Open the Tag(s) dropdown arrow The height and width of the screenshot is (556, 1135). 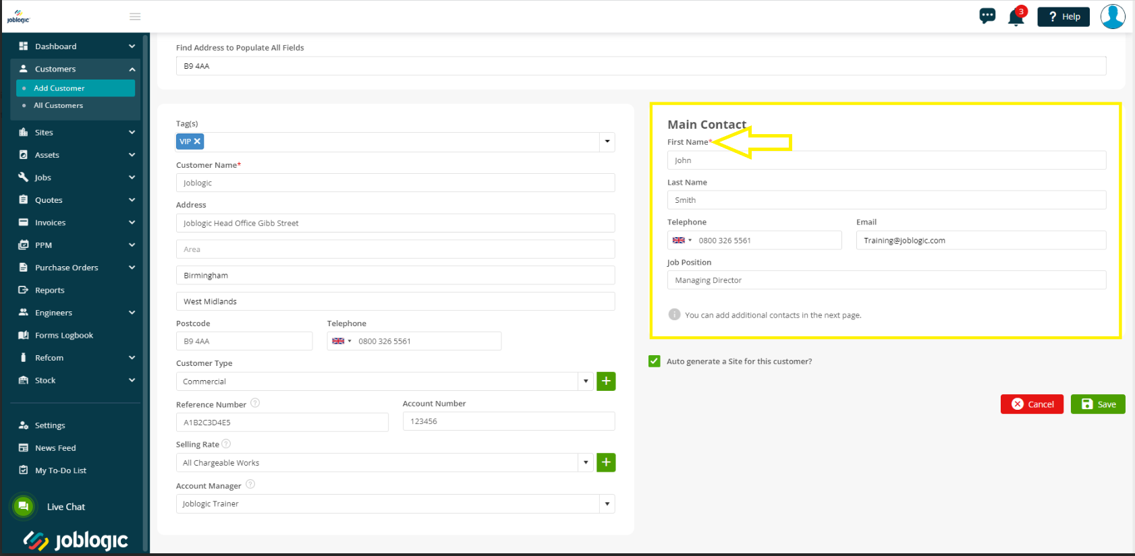(607, 142)
